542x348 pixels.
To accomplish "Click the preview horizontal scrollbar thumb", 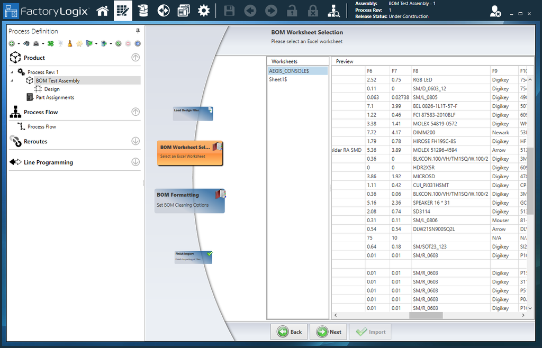I will pyautogui.click(x=427, y=316).
